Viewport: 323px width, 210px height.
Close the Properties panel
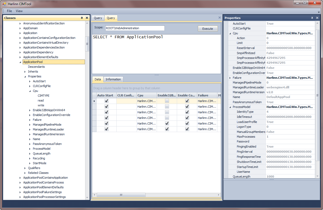317,18
